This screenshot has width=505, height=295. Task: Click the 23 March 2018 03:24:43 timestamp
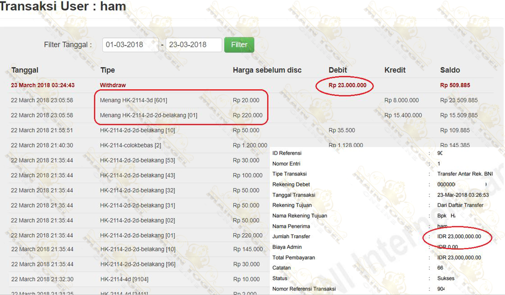coord(43,85)
